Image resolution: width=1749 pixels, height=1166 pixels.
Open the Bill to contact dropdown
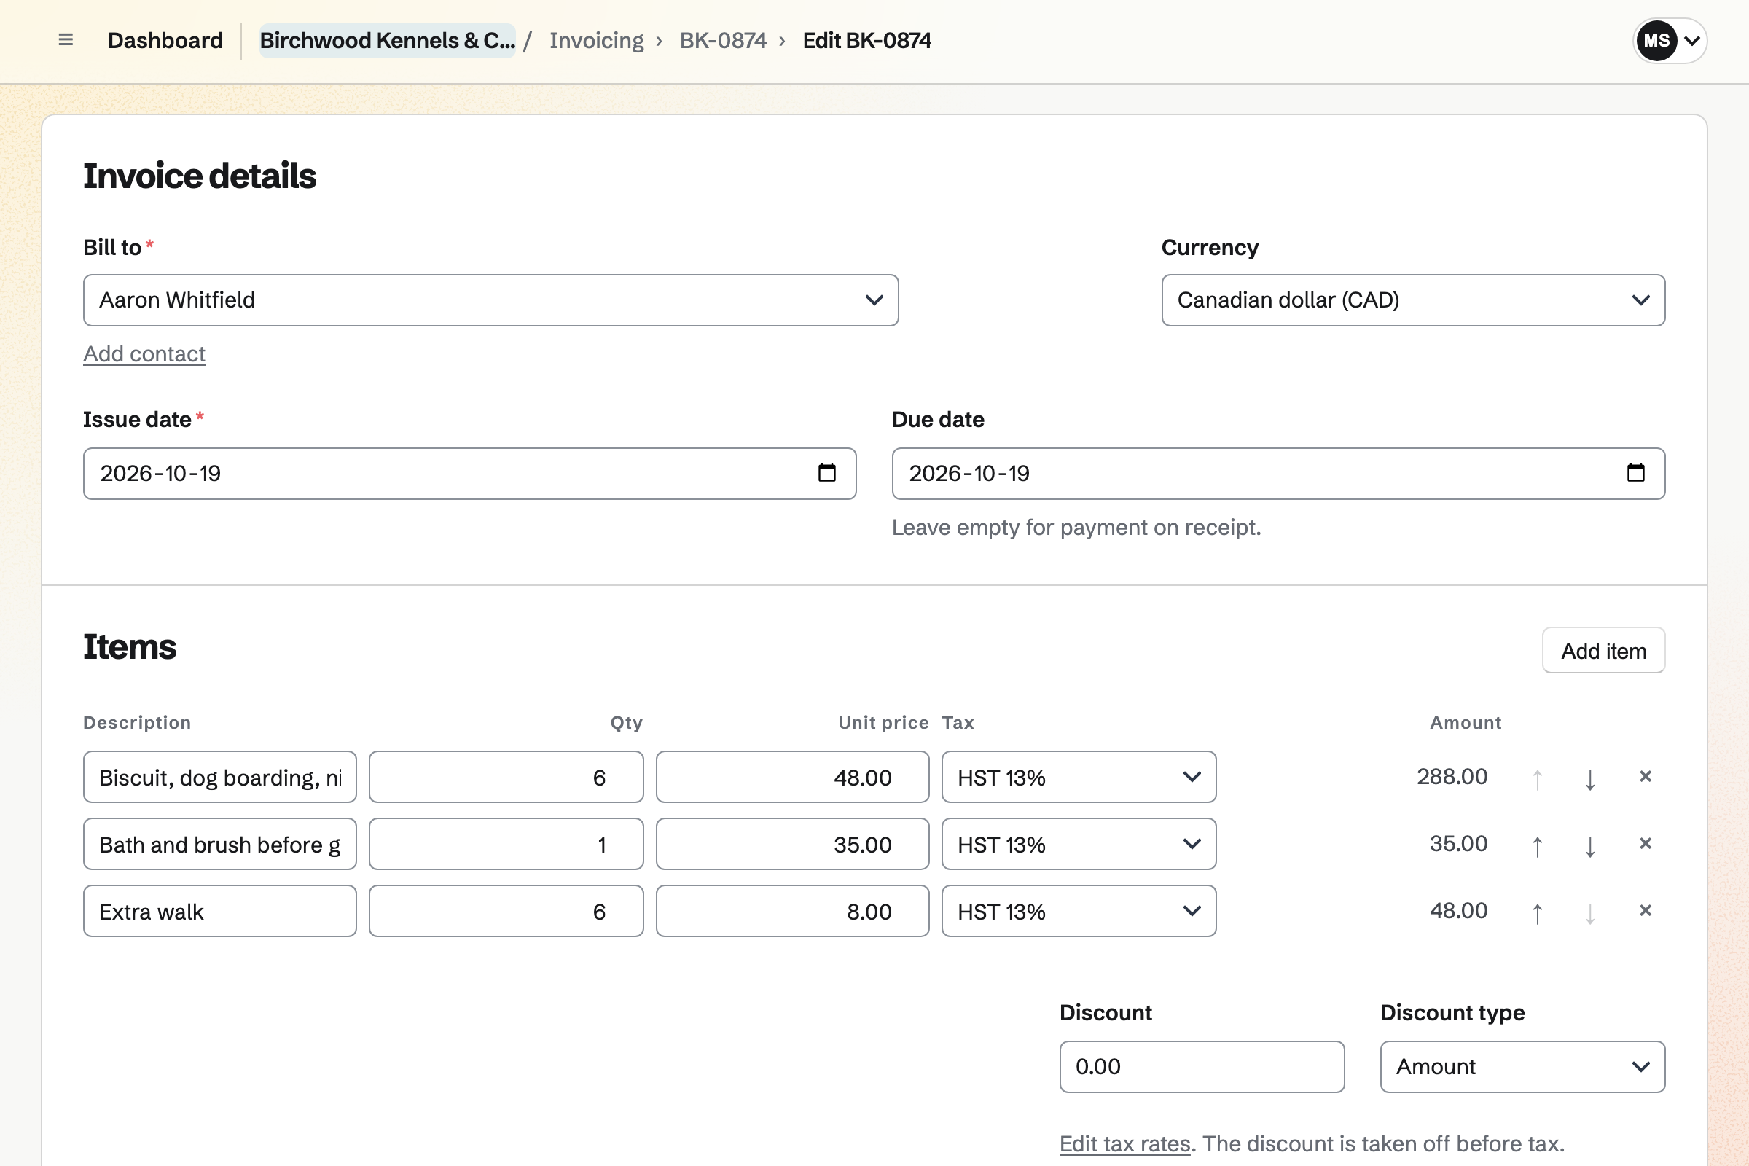coord(490,300)
